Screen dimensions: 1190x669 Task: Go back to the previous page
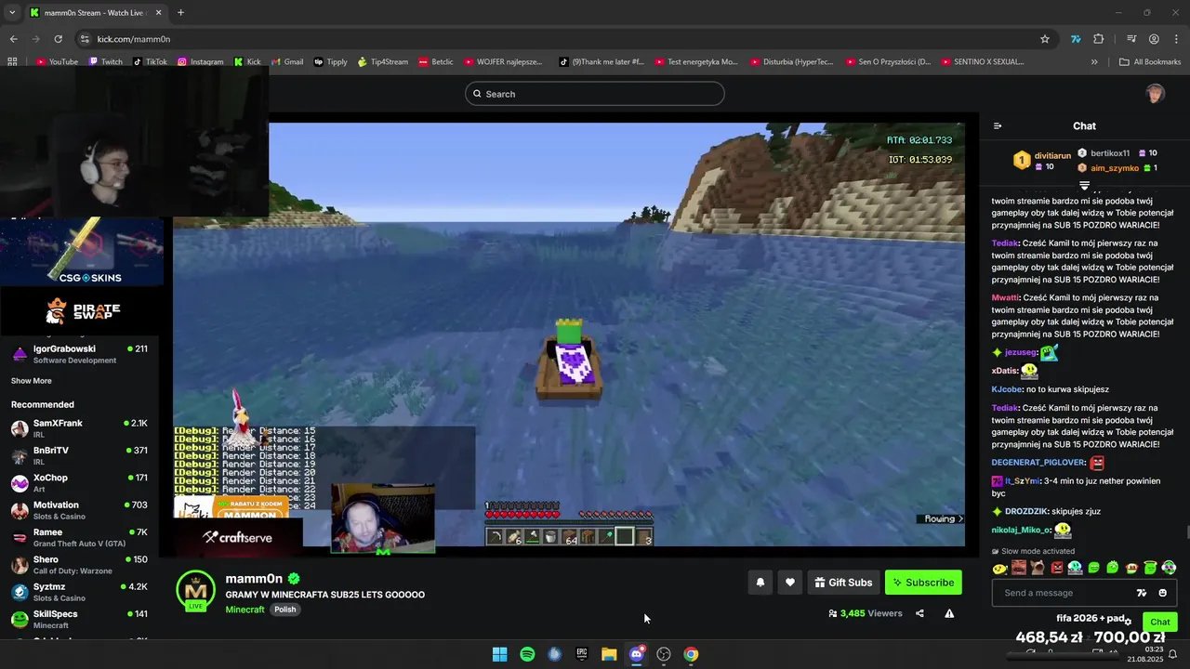pyautogui.click(x=13, y=39)
